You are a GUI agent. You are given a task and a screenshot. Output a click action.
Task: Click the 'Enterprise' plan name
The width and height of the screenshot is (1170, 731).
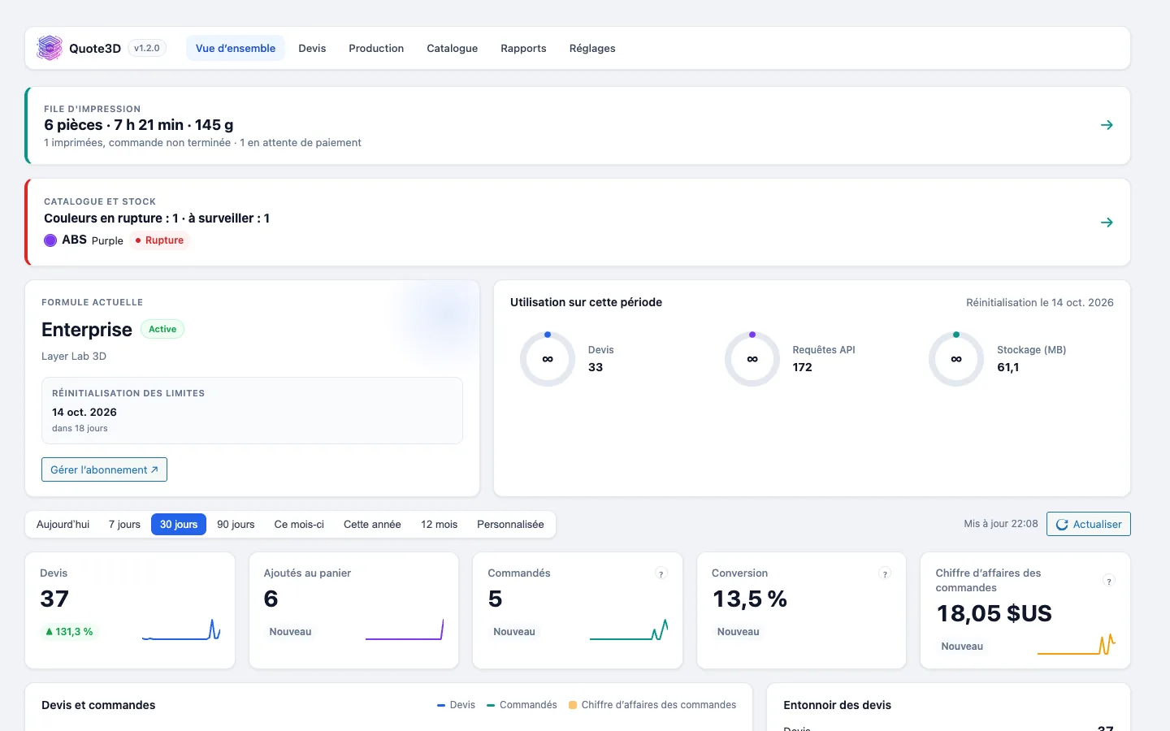(87, 329)
